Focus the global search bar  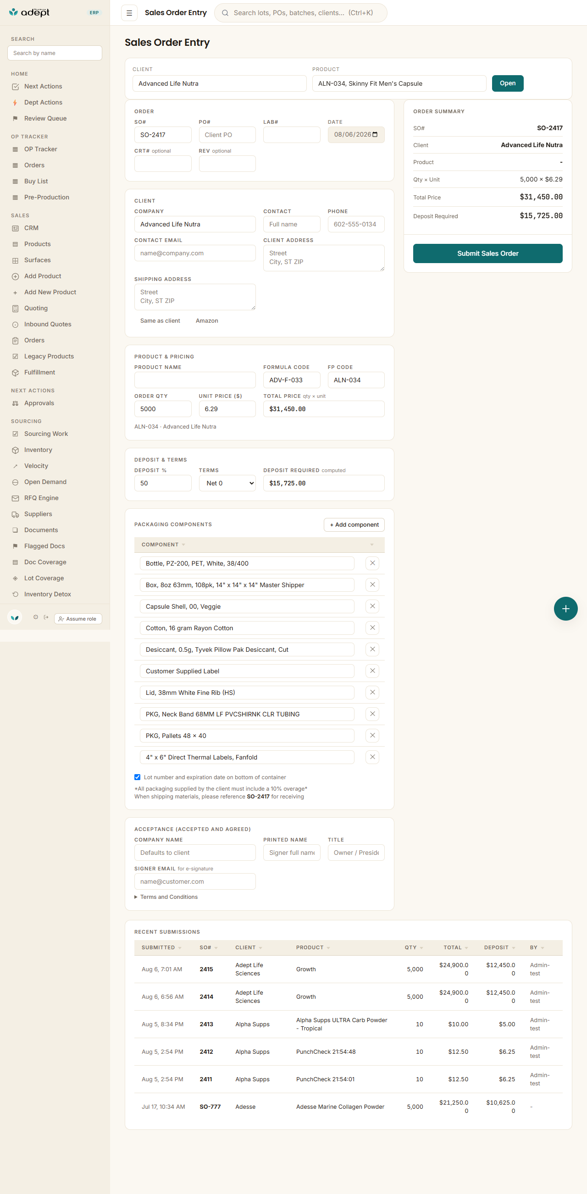tap(300, 13)
